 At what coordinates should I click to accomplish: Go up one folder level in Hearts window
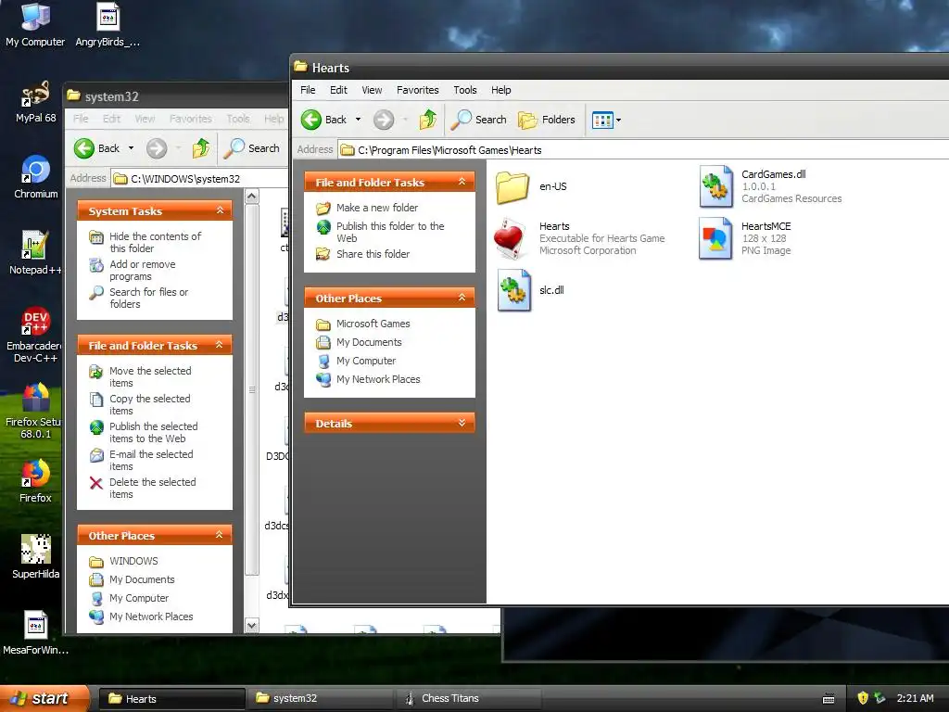point(428,120)
